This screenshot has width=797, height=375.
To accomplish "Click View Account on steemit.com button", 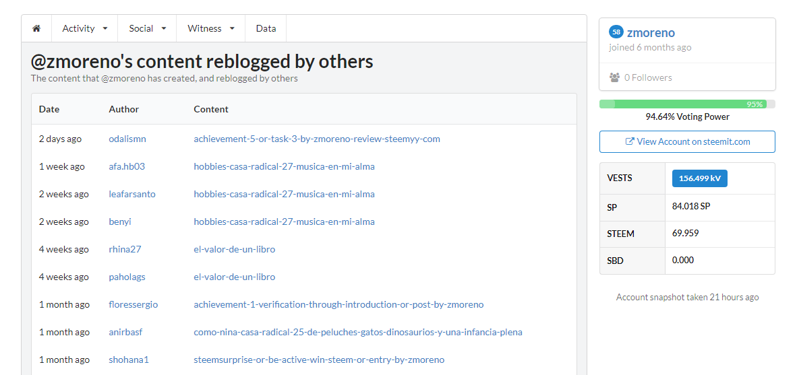I will click(x=687, y=141).
